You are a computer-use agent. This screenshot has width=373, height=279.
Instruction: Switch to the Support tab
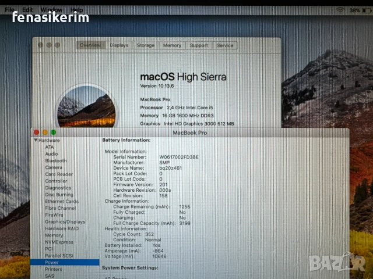(x=199, y=45)
